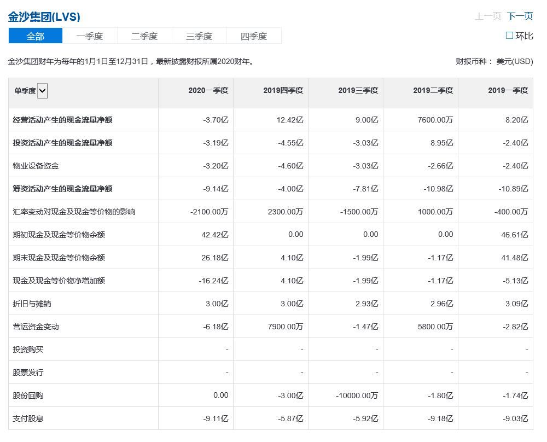Select the 投资购买 row label
Image resolution: width=547 pixels, height=442 pixels.
28,350
